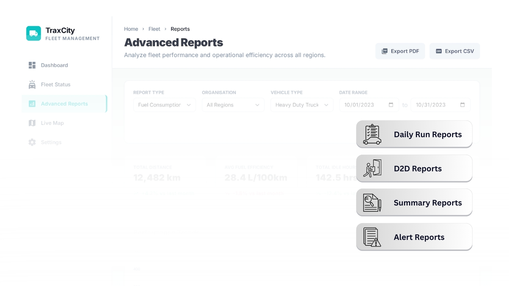Viewport: 509px width, 286px height.
Task: Click the Advanced Reports page heading
Action: (174, 42)
